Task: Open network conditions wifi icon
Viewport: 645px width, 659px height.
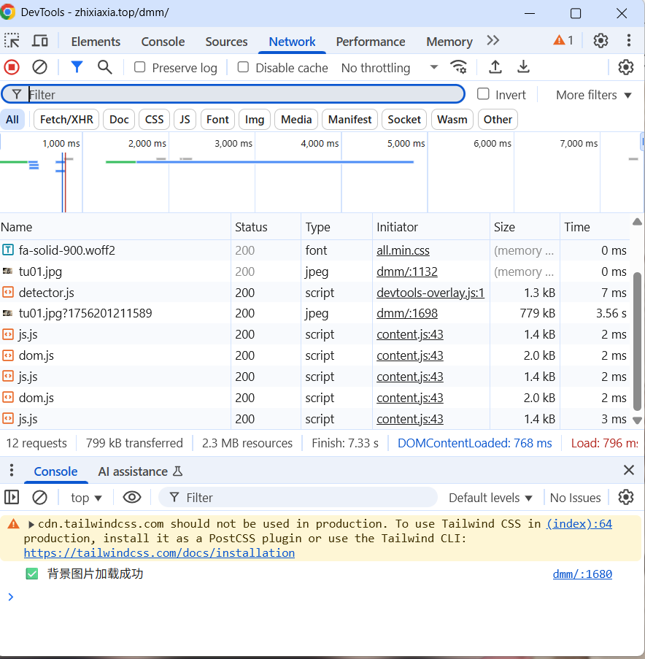Action: (458, 67)
